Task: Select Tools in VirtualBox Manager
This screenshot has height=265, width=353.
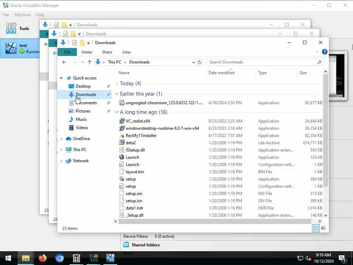Action: pyautogui.click(x=18, y=29)
